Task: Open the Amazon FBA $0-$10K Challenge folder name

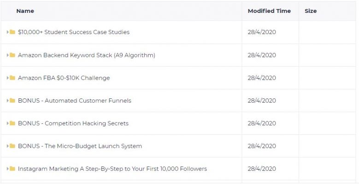Action: [64, 78]
